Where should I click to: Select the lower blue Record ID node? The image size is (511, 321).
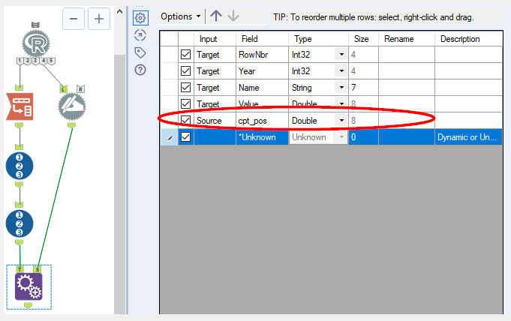click(x=20, y=223)
